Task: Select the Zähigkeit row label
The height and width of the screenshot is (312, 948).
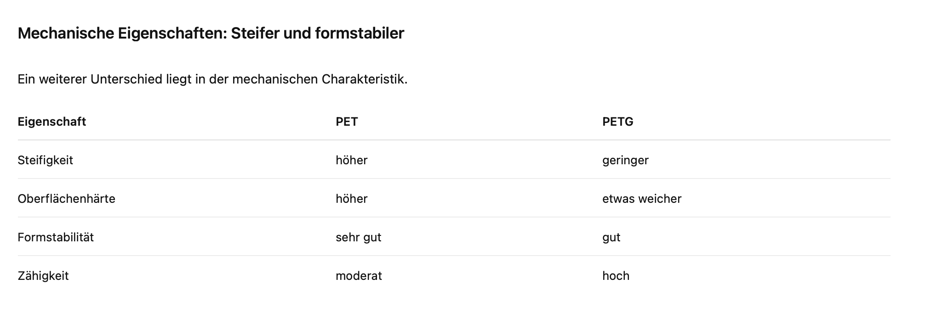Action: [x=43, y=276]
